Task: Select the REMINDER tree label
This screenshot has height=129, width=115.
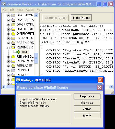Action: click(25, 47)
